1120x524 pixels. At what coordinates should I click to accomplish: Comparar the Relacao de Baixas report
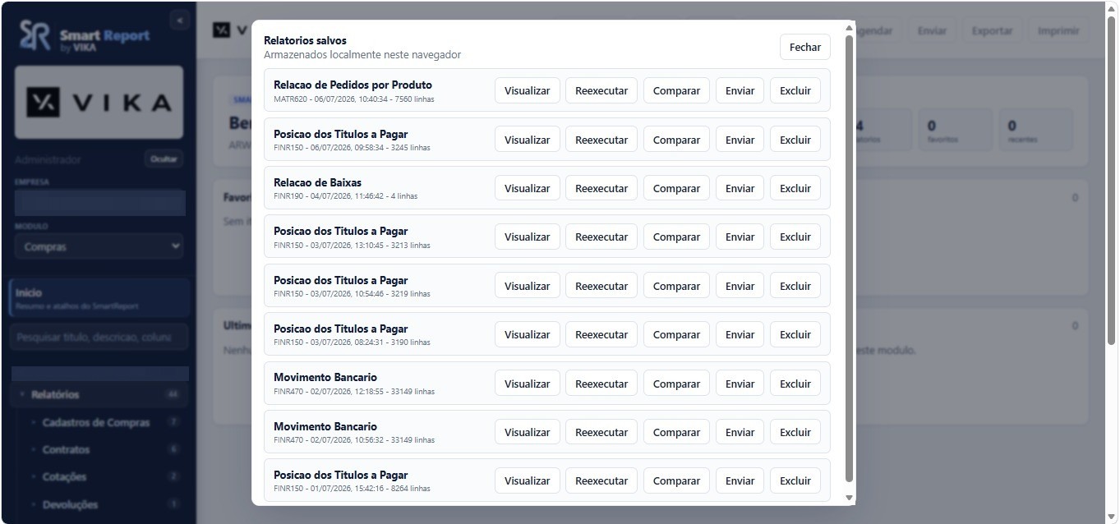click(x=676, y=188)
